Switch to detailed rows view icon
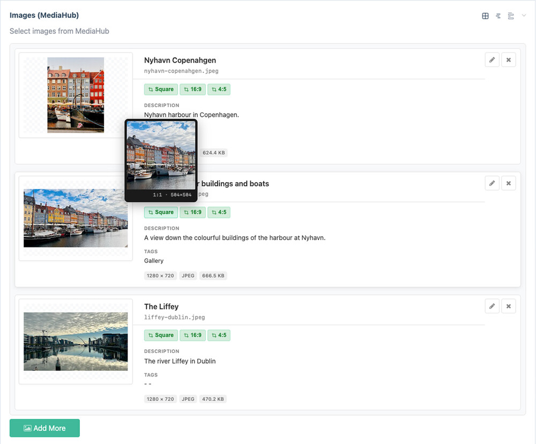 coord(511,16)
